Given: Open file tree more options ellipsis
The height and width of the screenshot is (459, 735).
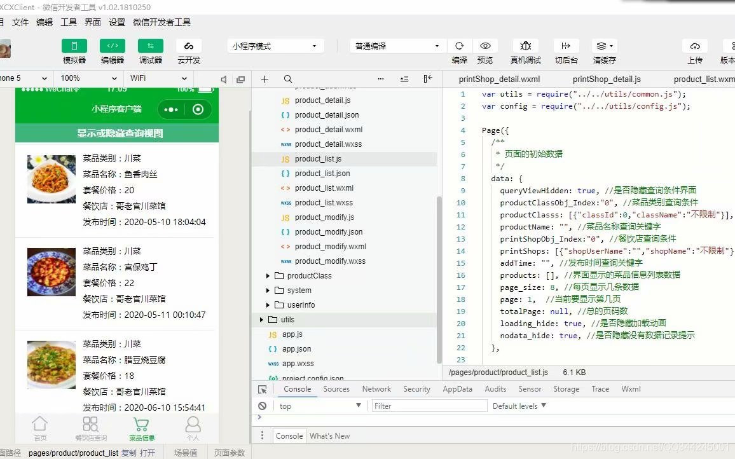Looking at the screenshot, I should (x=381, y=79).
